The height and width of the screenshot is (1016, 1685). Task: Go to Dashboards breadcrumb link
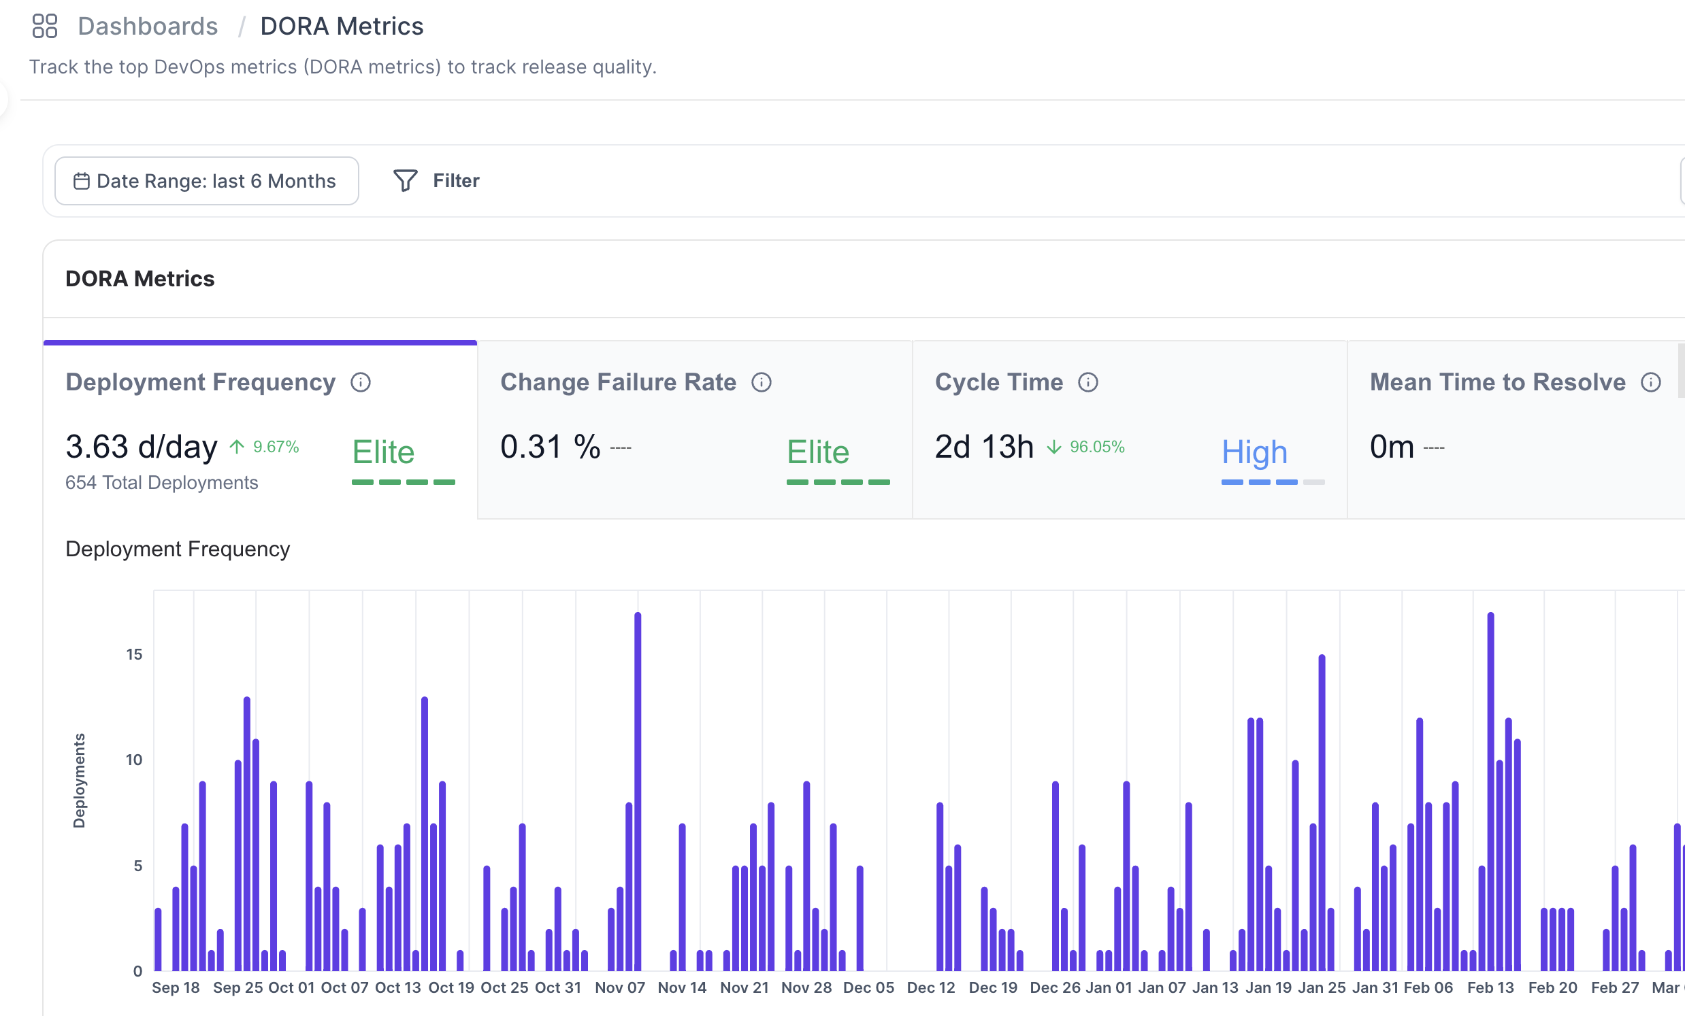[148, 26]
